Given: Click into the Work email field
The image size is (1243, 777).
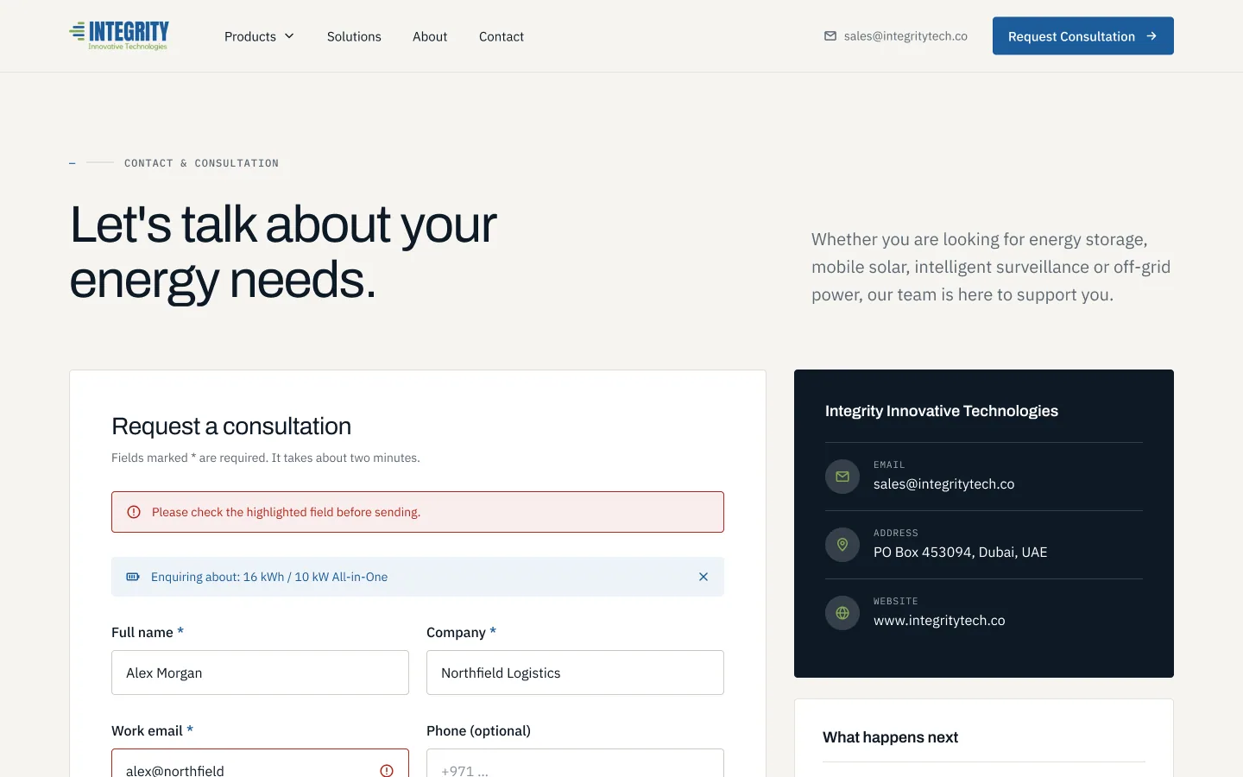Looking at the screenshot, I should point(260,763).
